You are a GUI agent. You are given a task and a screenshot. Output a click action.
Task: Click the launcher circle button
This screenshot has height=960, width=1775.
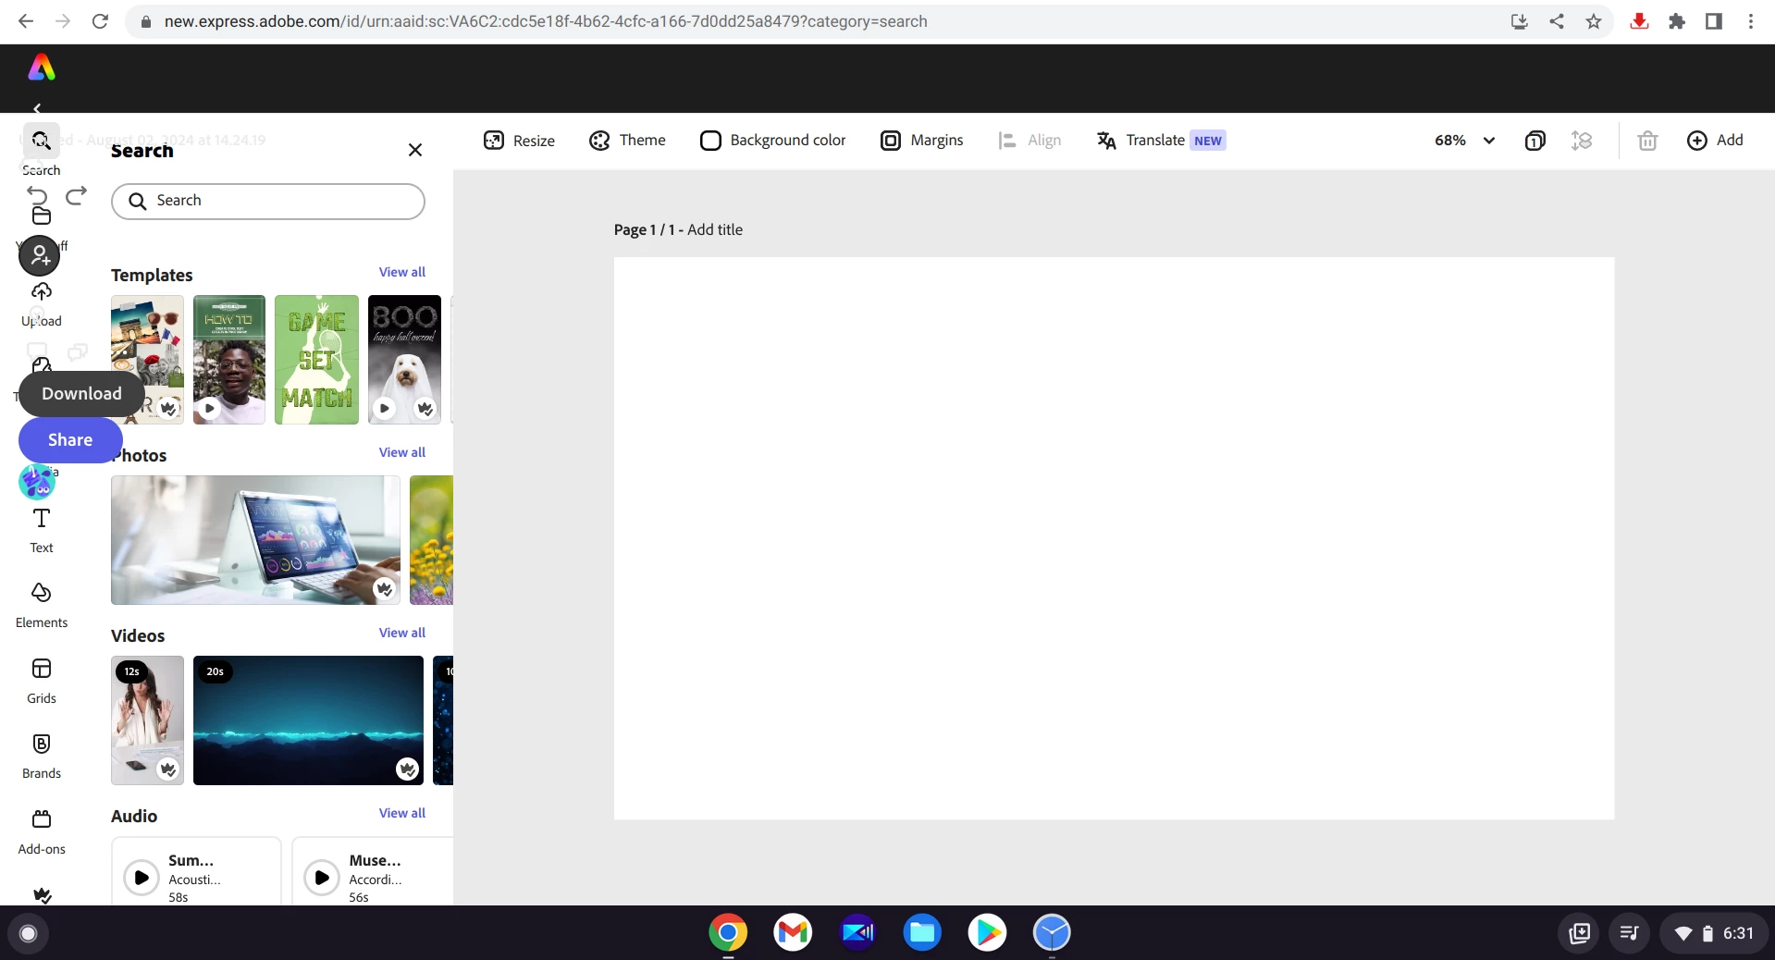(28, 933)
